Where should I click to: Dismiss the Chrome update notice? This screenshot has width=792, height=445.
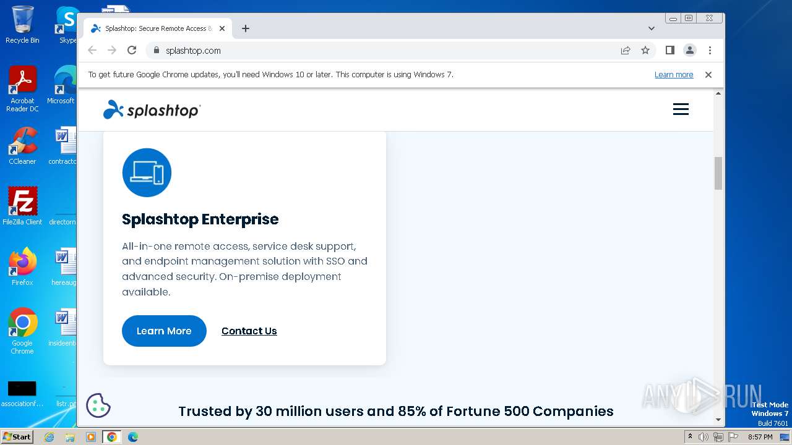click(x=708, y=75)
